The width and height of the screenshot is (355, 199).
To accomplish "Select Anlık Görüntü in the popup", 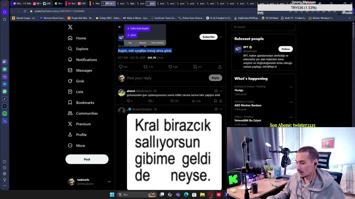I will (x=157, y=43).
